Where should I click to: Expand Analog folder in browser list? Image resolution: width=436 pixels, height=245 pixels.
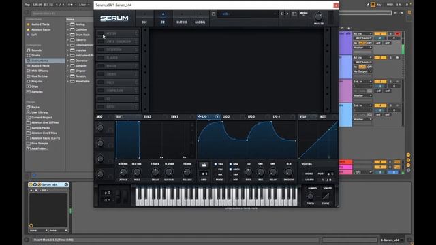click(x=67, y=24)
